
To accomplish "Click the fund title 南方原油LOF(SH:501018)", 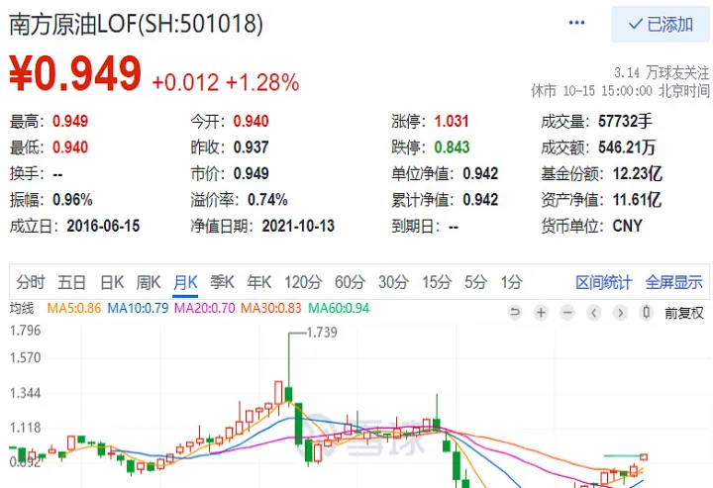I will pos(136,24).
